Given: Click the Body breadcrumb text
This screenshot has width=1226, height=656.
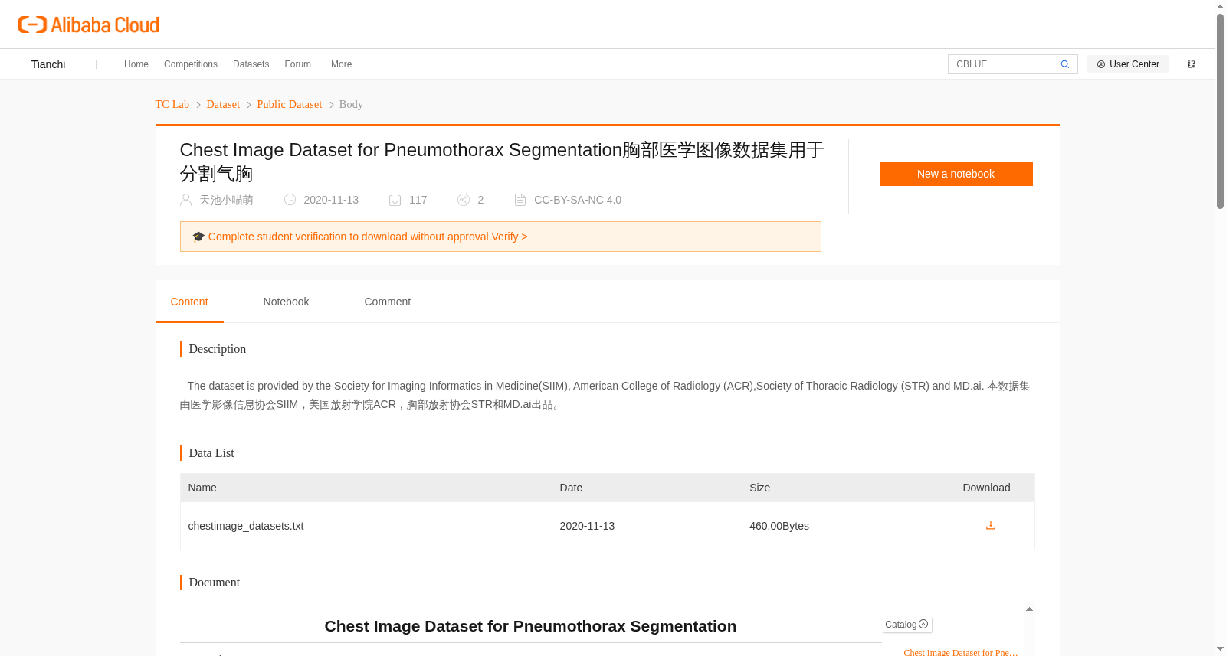Looking at the screenshot, I should [351, 104].
